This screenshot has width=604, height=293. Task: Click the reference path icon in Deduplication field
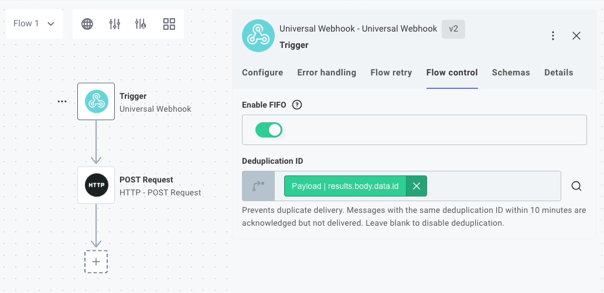[x=258, y=186]
